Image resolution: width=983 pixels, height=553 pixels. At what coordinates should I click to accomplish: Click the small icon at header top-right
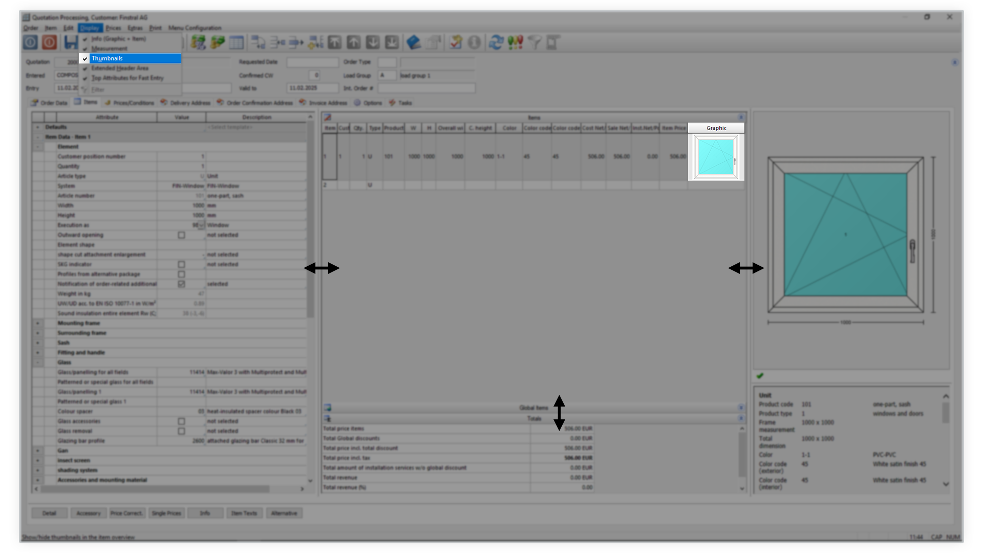tap(954, 62)
